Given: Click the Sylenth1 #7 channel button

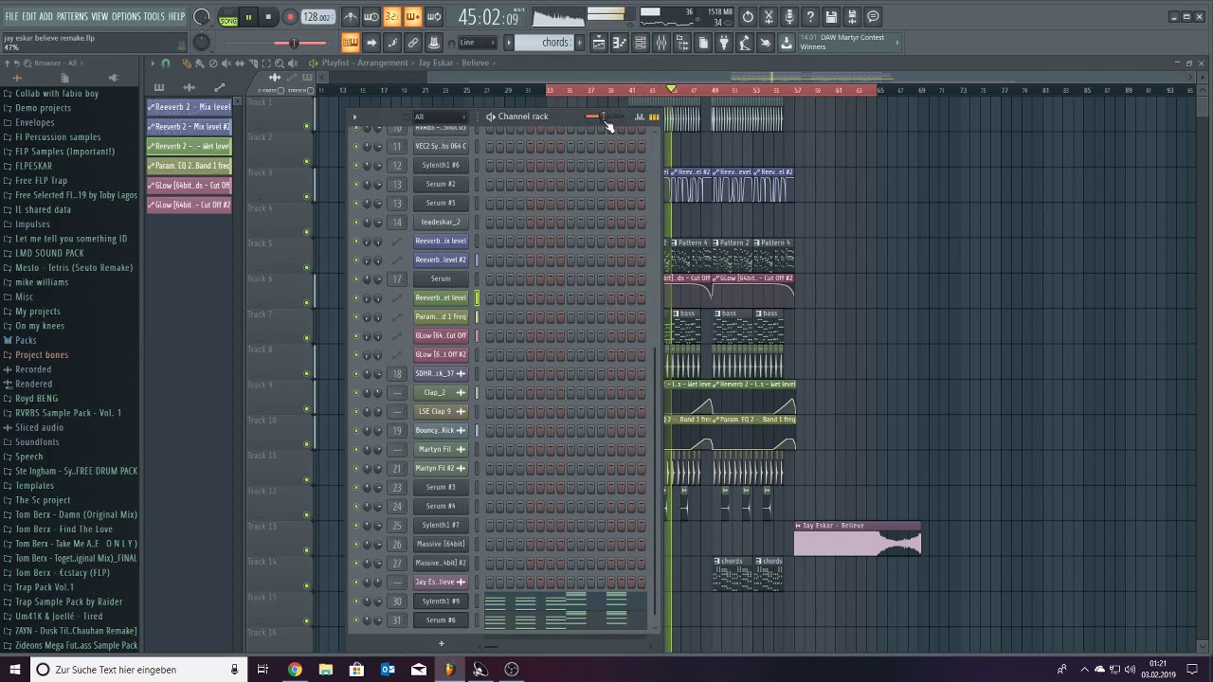Looking at the screenshot, I should coord(441,525).
